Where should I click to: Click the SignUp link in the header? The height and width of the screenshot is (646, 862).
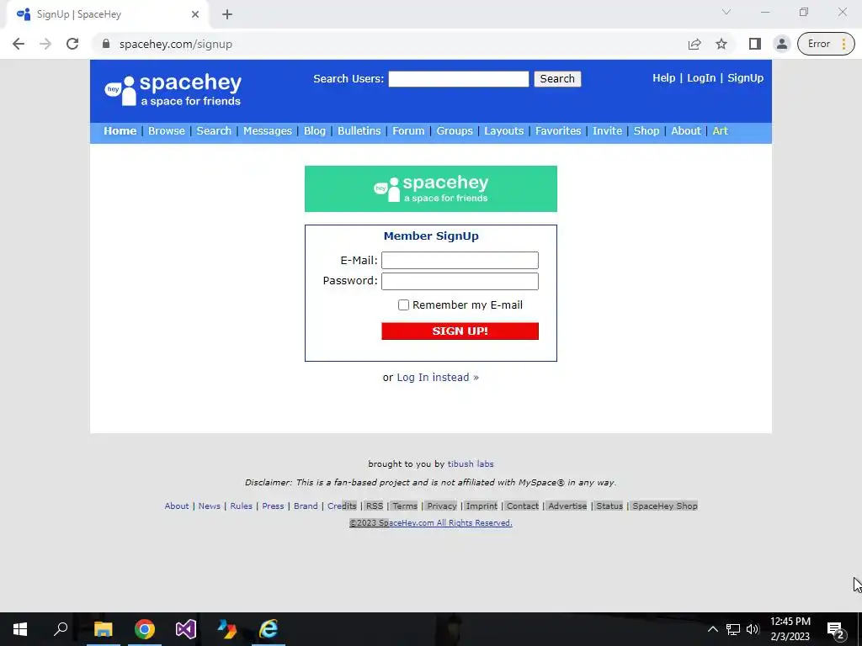pos(746,78)
